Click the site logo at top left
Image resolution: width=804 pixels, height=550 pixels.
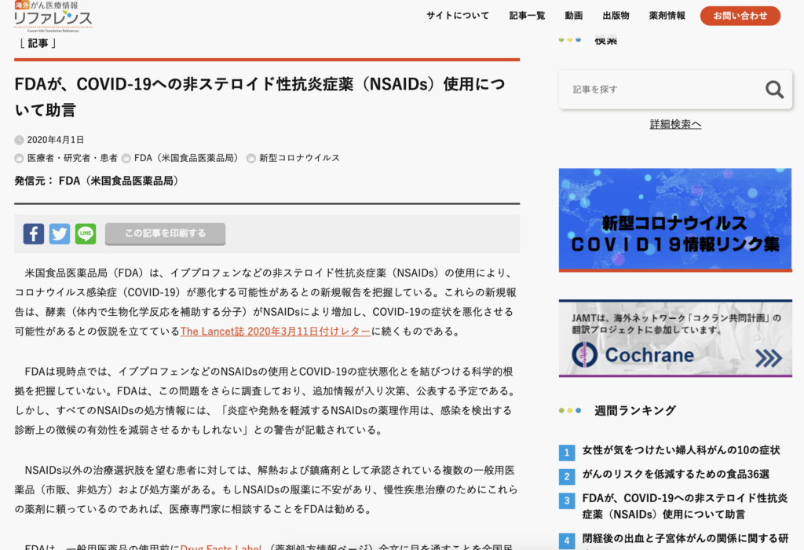[53, 16]
